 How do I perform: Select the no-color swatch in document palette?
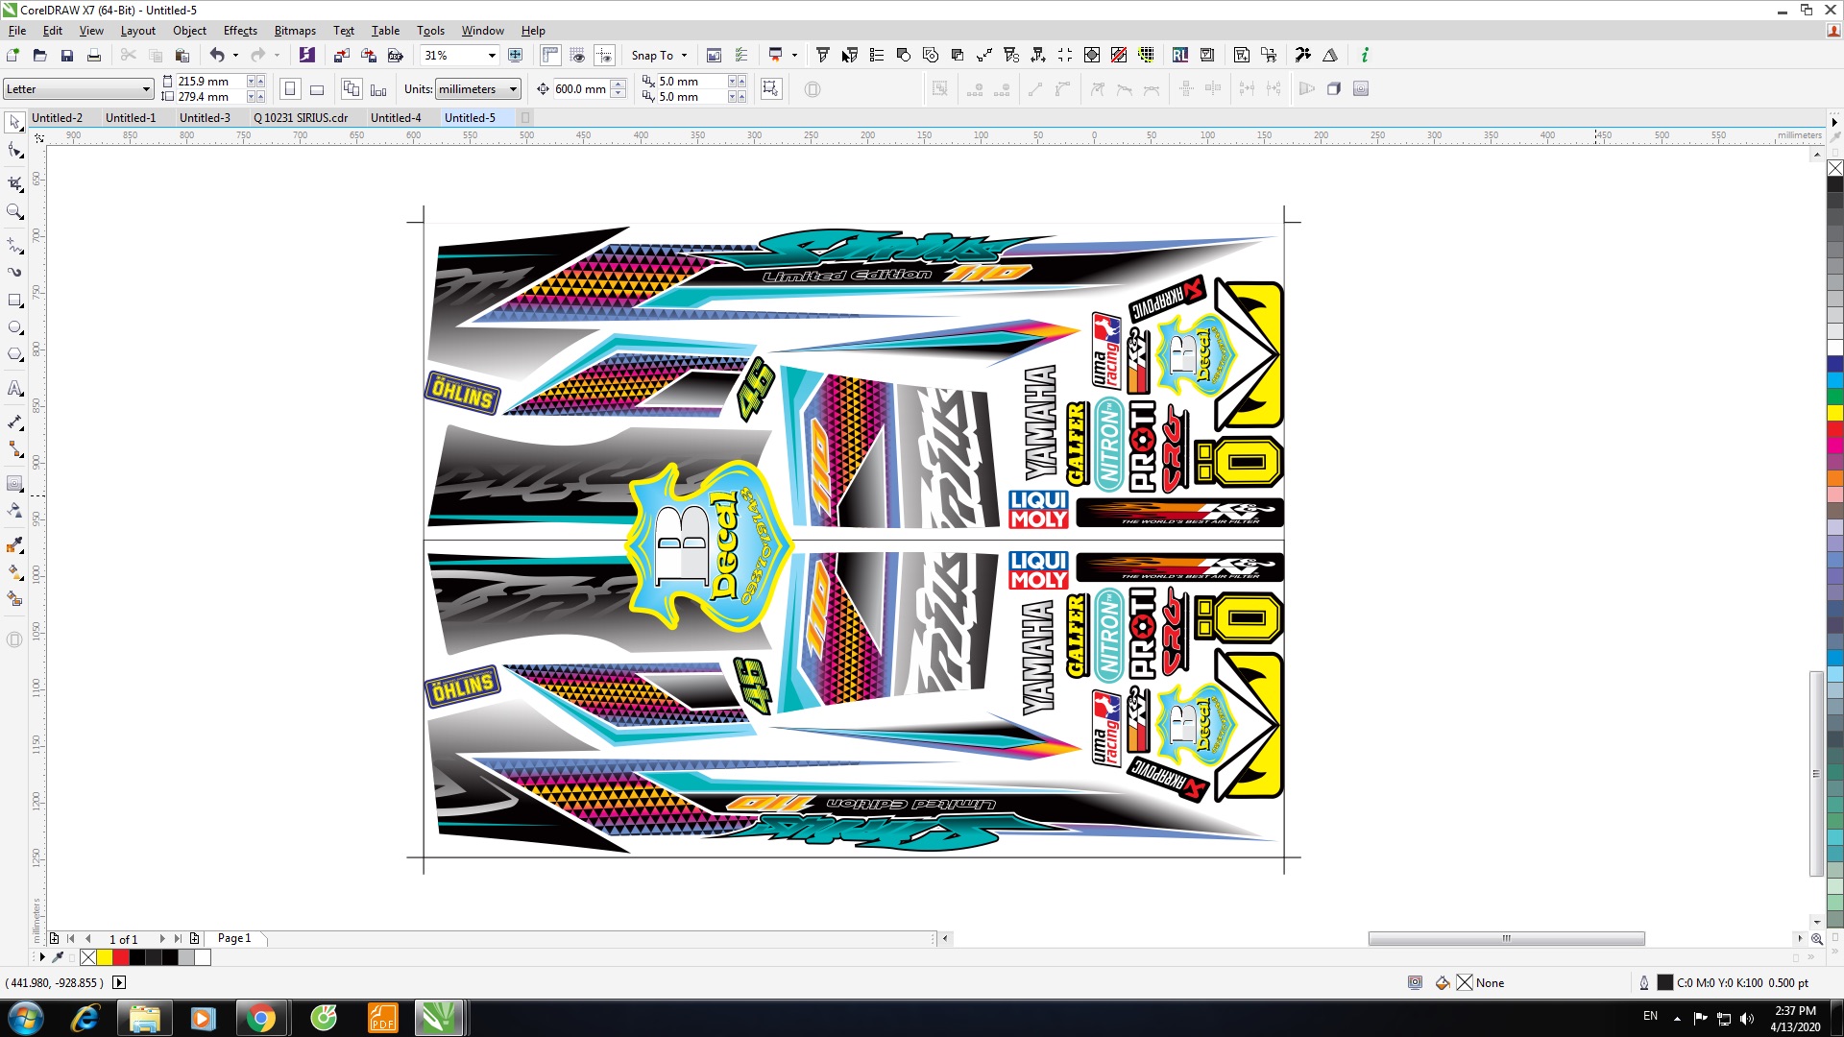[x=88, y=957]
